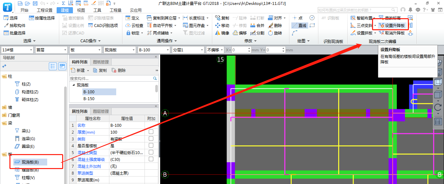Click the 复制 copy tool in 修改 group
This screenshot has width=444, height=184.
coord(222,18)
